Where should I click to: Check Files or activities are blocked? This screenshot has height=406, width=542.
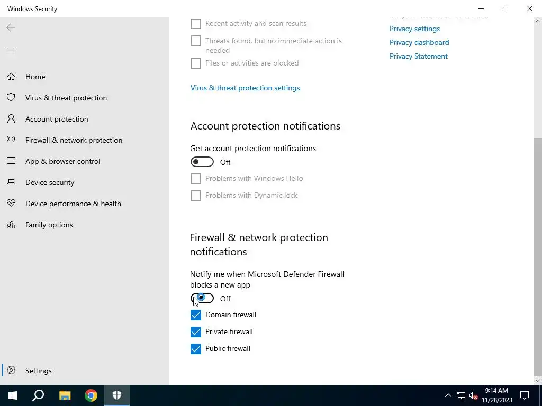(196, 63)
